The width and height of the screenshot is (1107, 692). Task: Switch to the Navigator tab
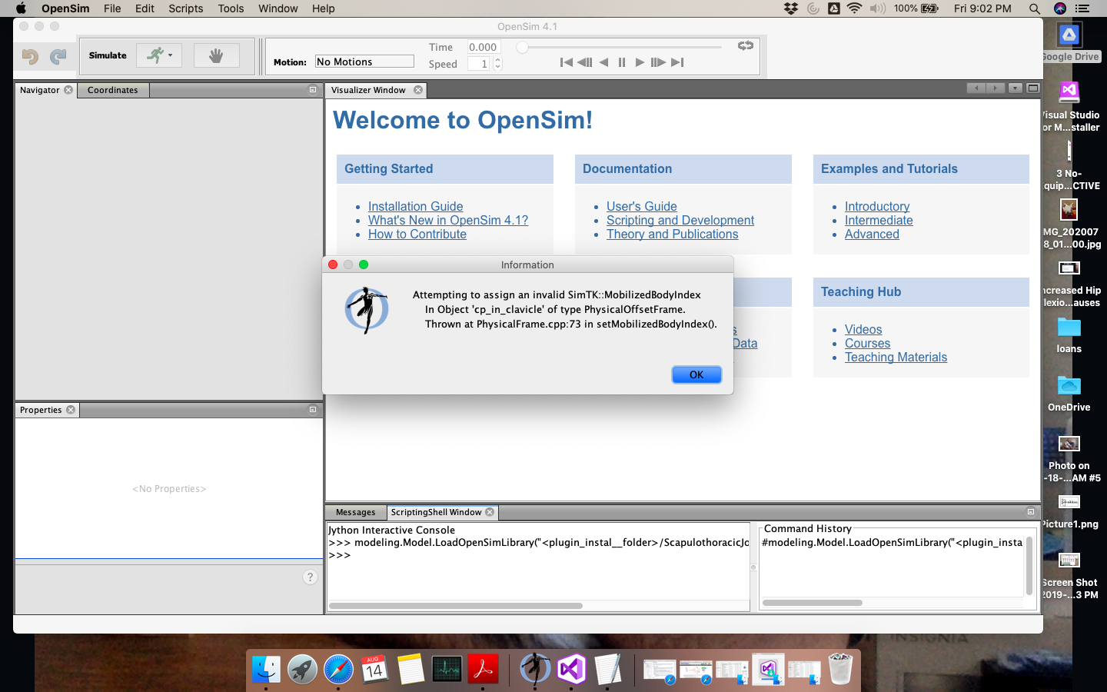(x=39, y=90)
